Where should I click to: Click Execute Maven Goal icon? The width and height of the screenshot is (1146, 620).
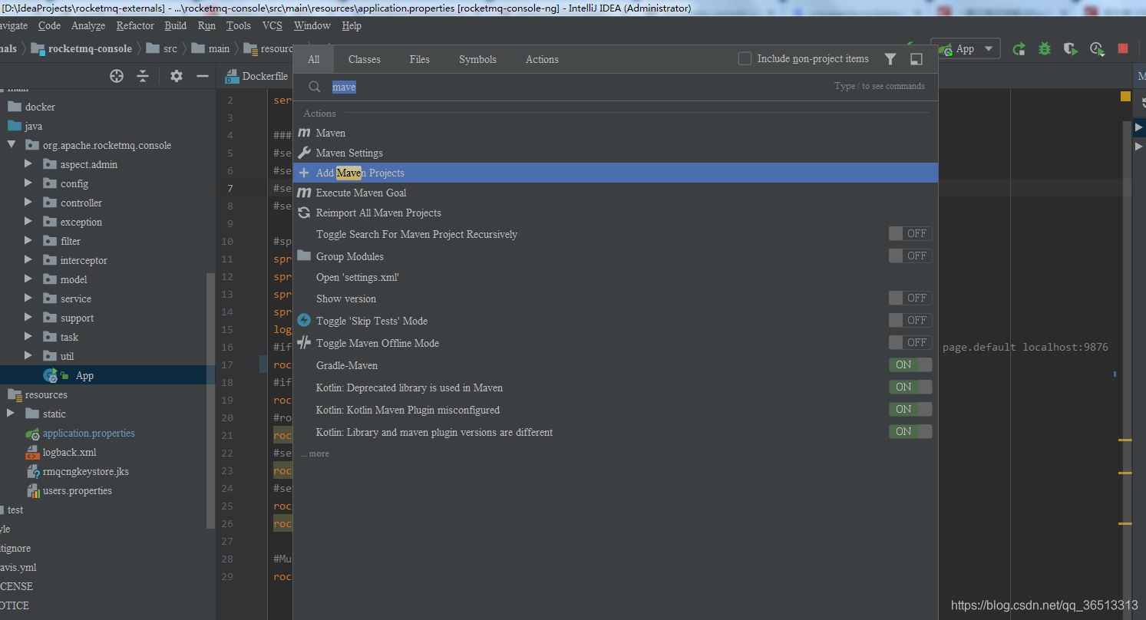304,193
